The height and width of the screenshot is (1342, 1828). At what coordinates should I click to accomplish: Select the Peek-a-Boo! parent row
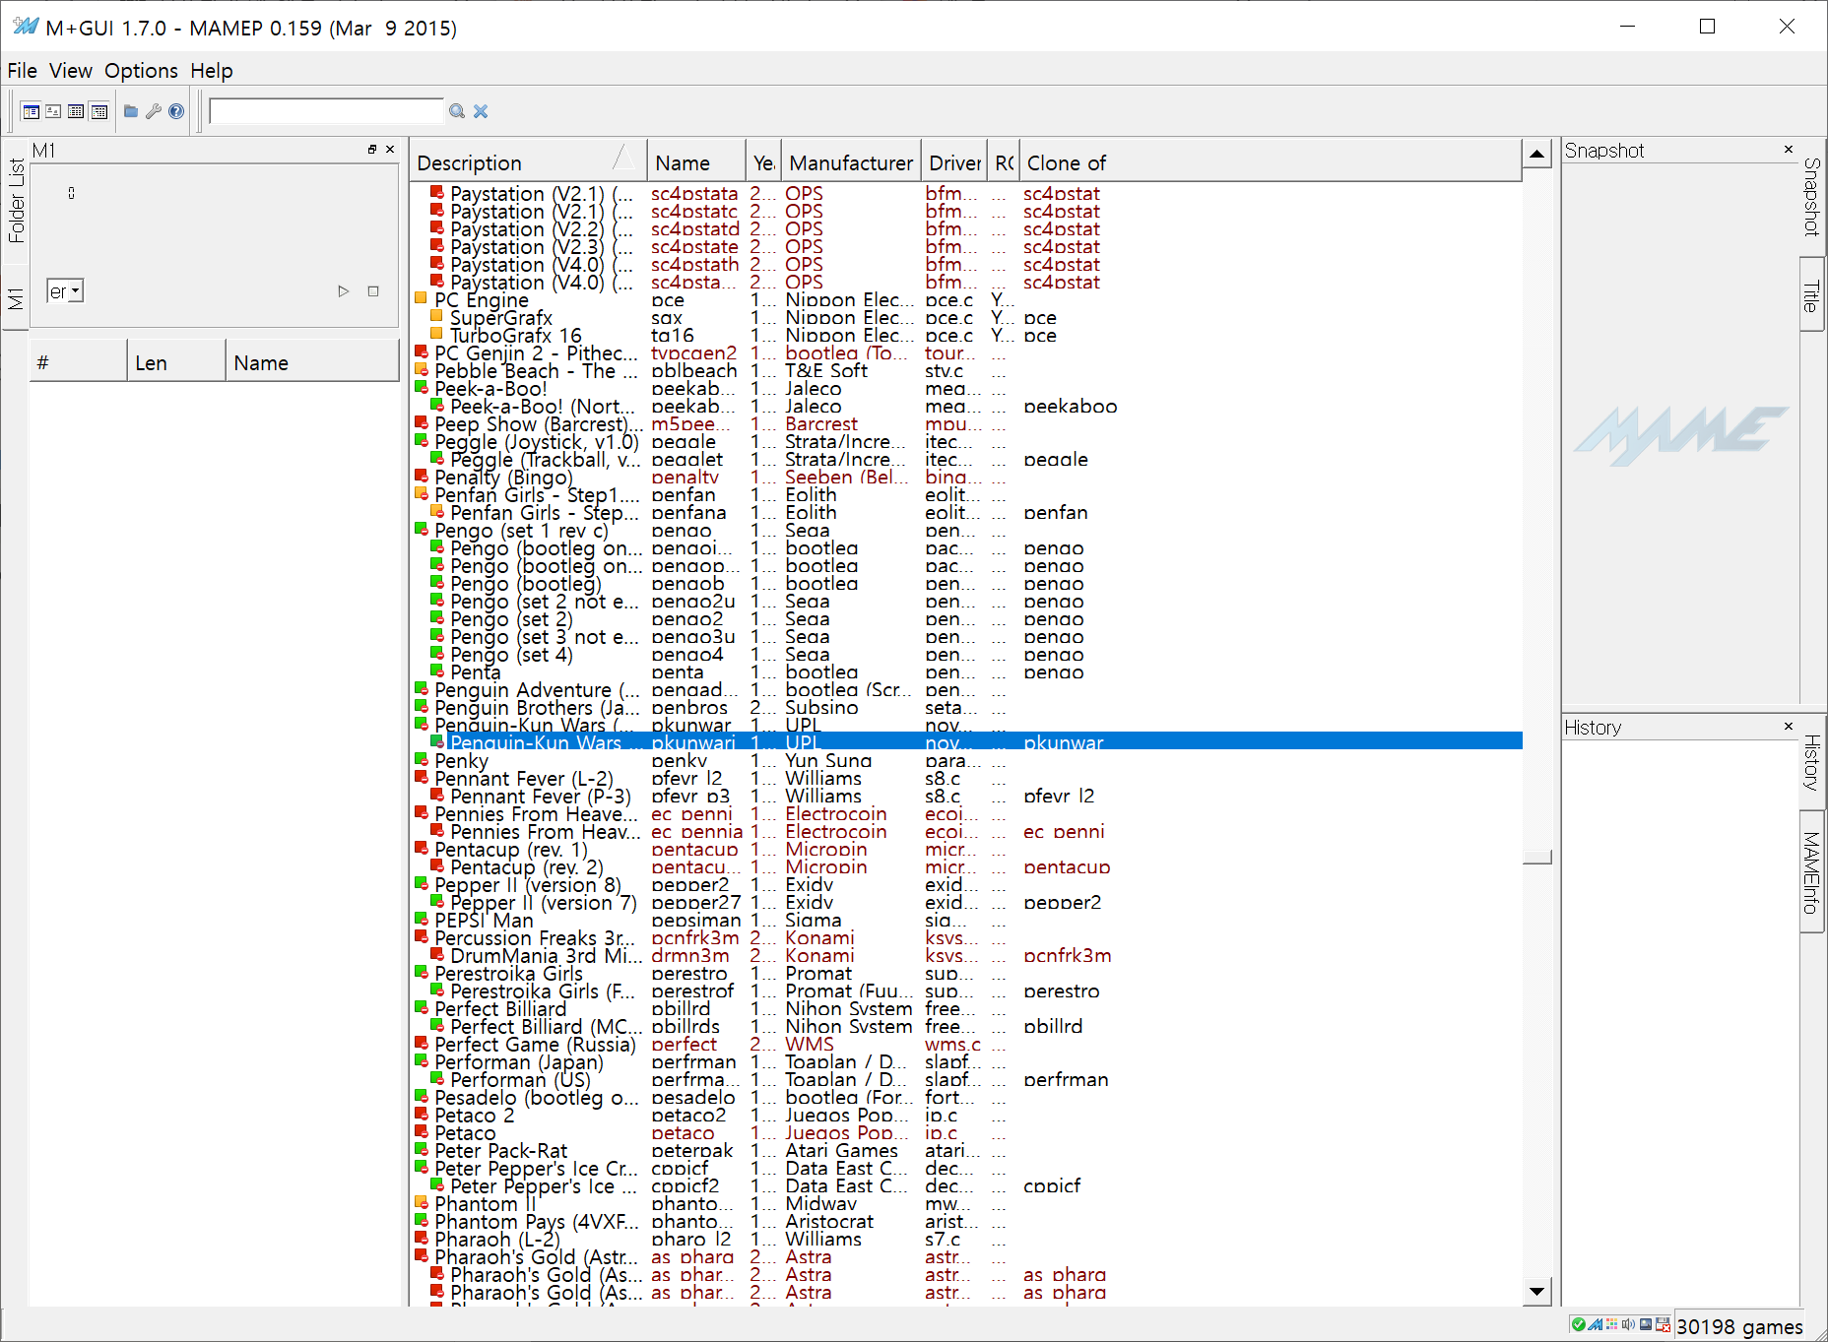966,389
